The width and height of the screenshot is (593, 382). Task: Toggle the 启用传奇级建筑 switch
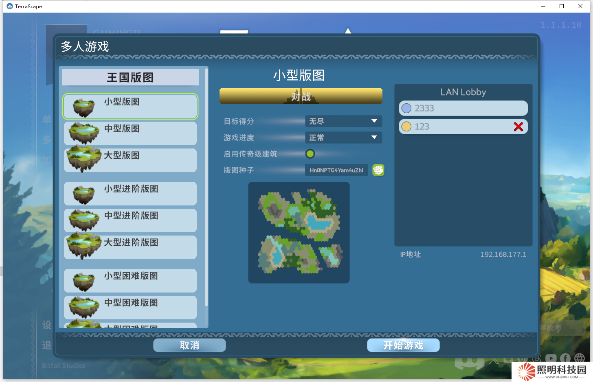click(x=310, y=154)
